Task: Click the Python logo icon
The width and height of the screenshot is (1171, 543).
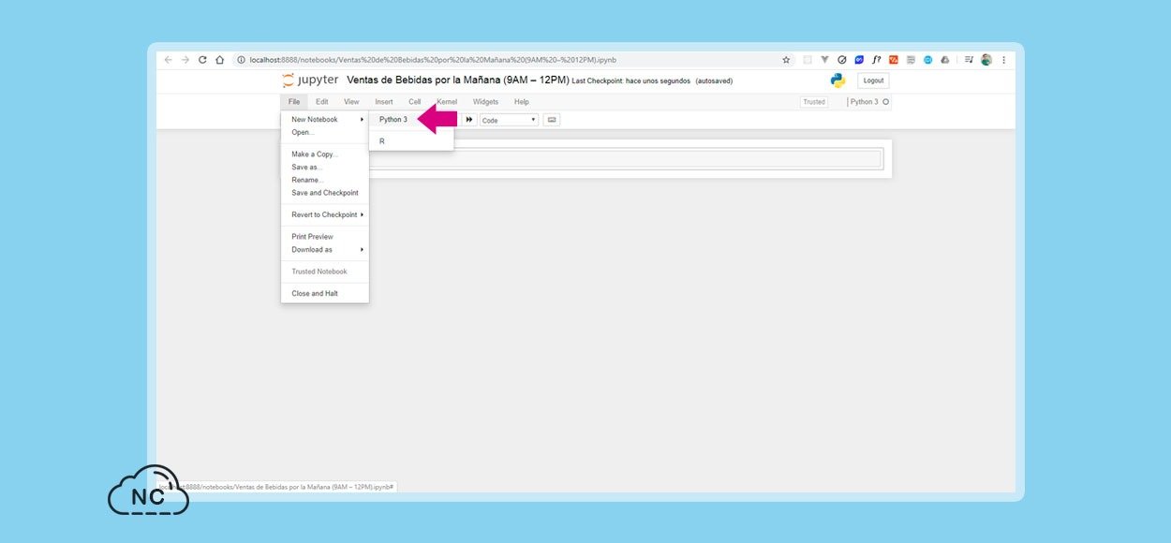Action: pos(837,81)
